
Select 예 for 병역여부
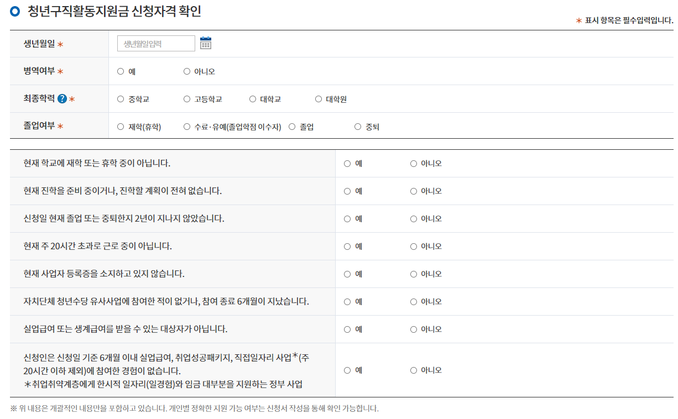121,71
